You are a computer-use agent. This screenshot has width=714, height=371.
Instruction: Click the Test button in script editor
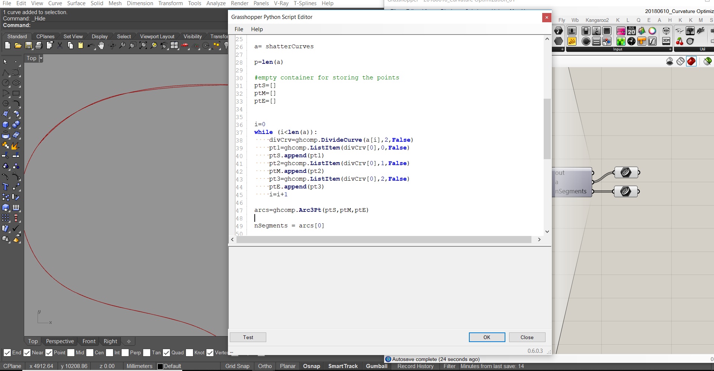pos(248,337)
